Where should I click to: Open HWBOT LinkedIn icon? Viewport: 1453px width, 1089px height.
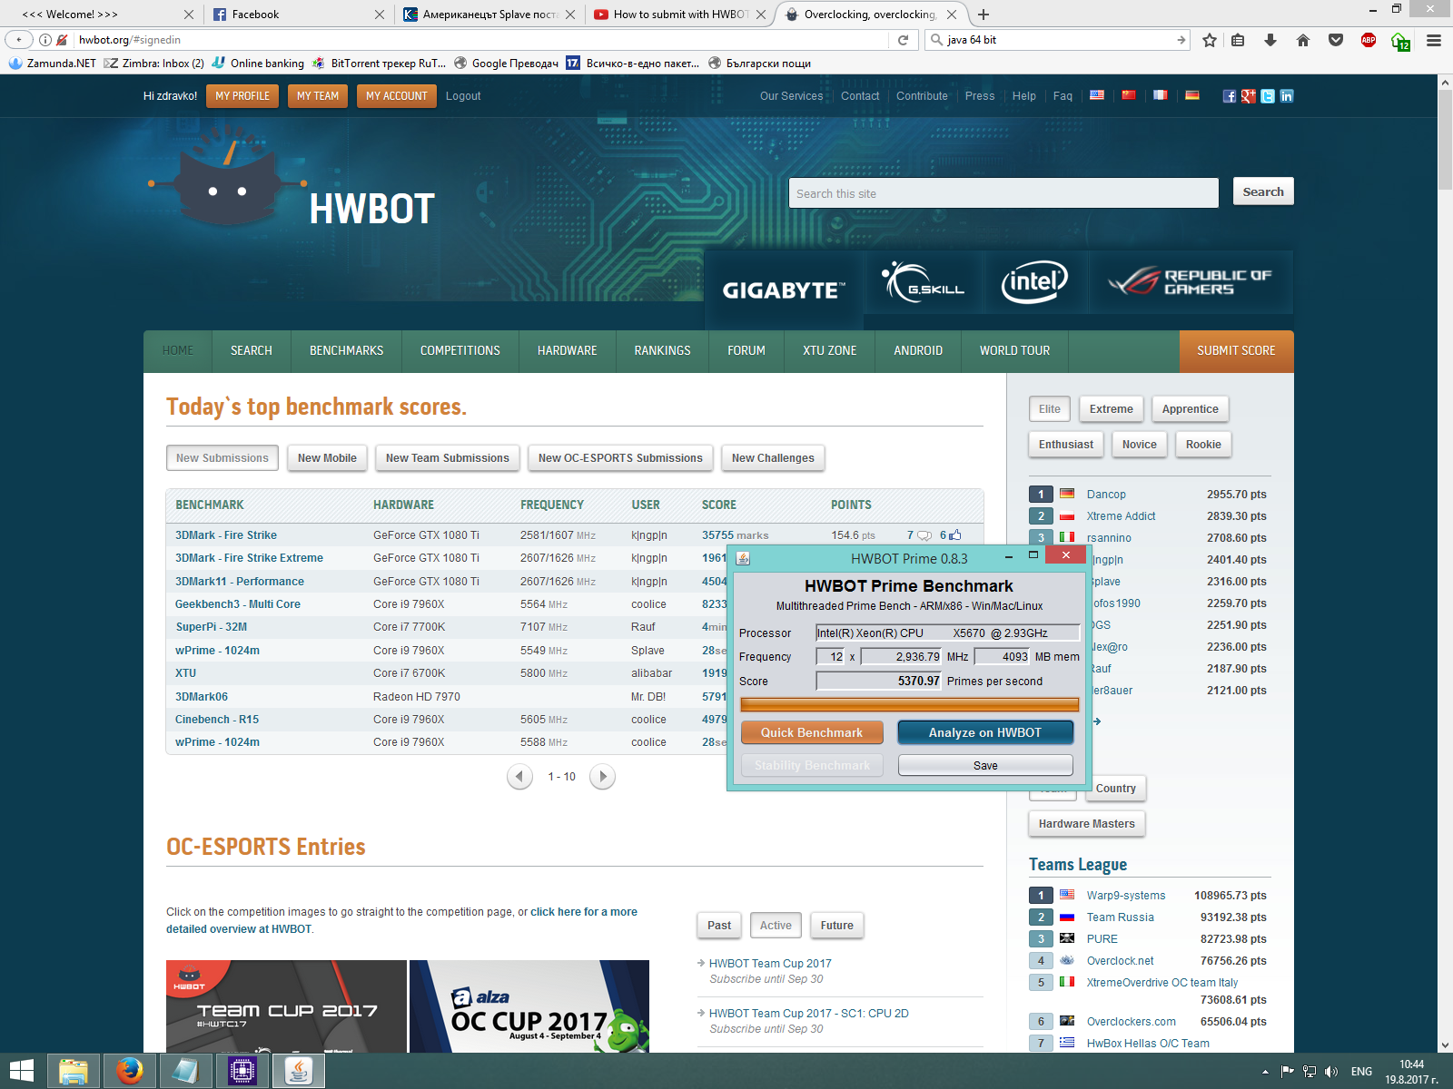click(1287, 96)
